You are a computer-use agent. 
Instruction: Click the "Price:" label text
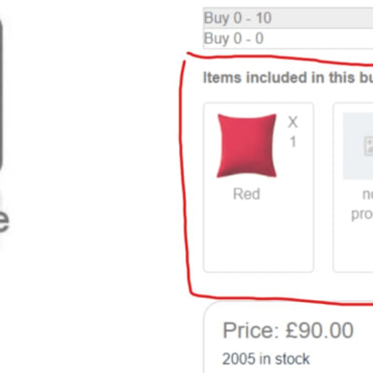(251, 330)
